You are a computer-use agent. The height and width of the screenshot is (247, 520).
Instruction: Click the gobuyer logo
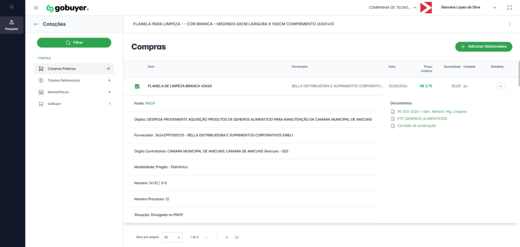tap(67, 8)
